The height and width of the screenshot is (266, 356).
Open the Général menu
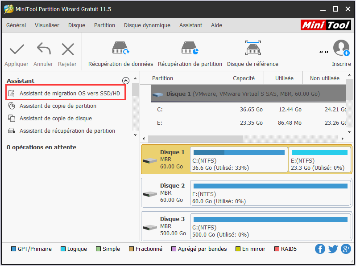16,25
